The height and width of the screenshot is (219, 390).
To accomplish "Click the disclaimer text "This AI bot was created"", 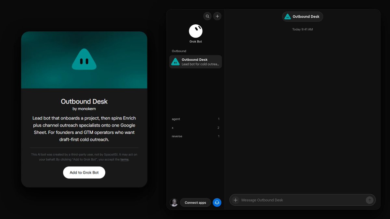I will coord(84,157).
